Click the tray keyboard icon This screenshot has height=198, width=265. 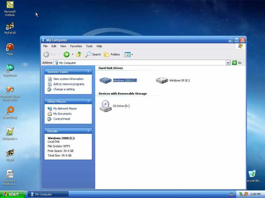click(x=231, y=194)
